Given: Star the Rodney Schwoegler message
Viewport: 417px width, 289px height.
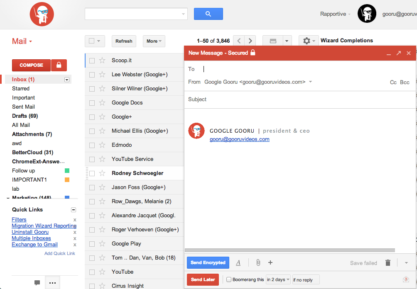Looking at the screenshot, I should coord(102,173).
